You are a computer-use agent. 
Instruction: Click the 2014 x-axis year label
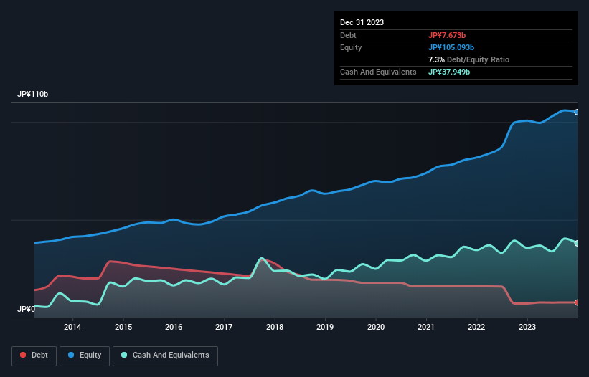[x=72, y=328]
